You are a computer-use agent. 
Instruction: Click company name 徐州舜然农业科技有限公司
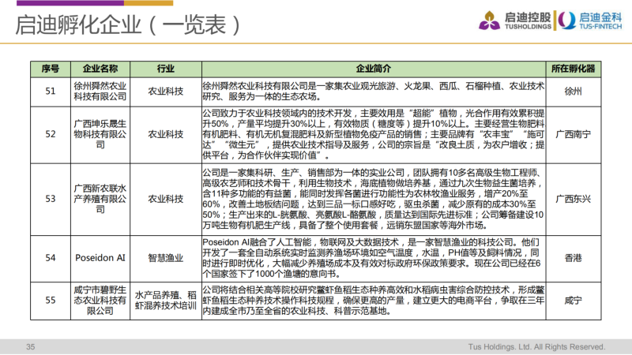tap(100, 92)
